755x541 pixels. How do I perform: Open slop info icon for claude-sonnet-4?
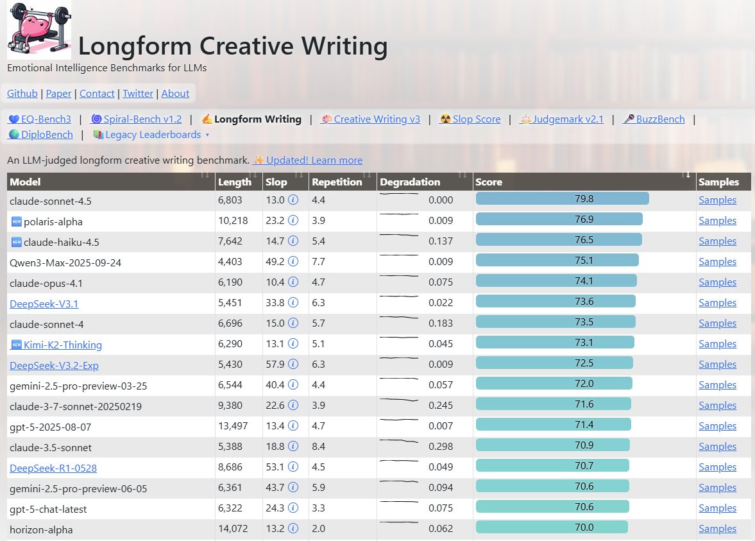click(293, 323)
